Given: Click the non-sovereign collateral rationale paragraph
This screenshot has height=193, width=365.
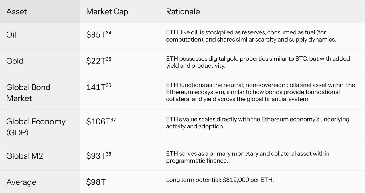Looking at the screenshot, I should pos(261,92).
